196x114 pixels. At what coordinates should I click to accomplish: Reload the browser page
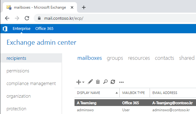point(27,18)
